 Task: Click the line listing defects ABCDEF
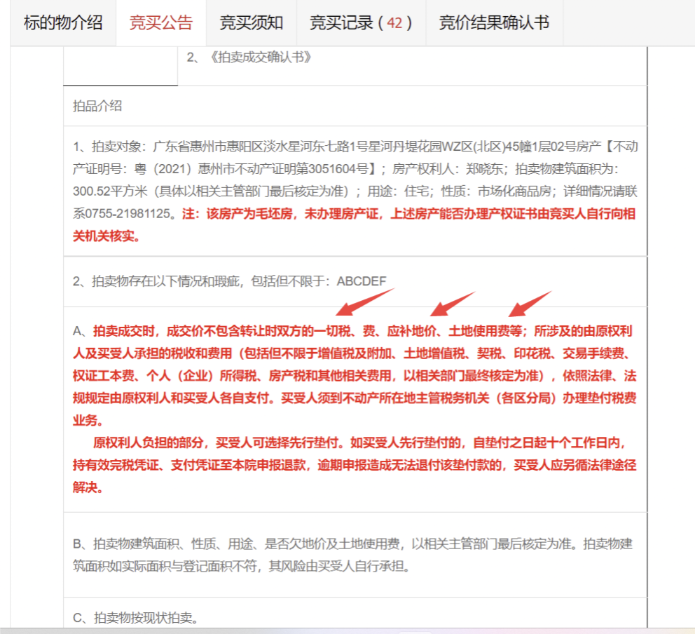pyautogui.click(x=230, y=281)
